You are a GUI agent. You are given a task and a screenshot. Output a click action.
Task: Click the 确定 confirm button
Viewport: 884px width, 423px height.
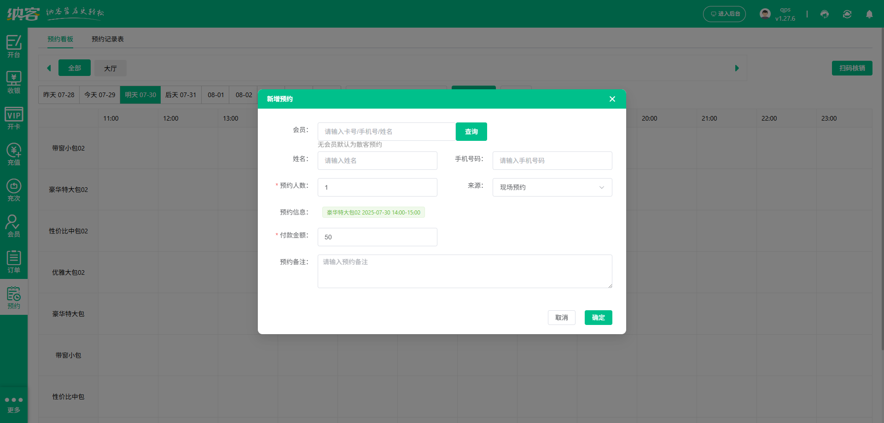coord(598,318)
